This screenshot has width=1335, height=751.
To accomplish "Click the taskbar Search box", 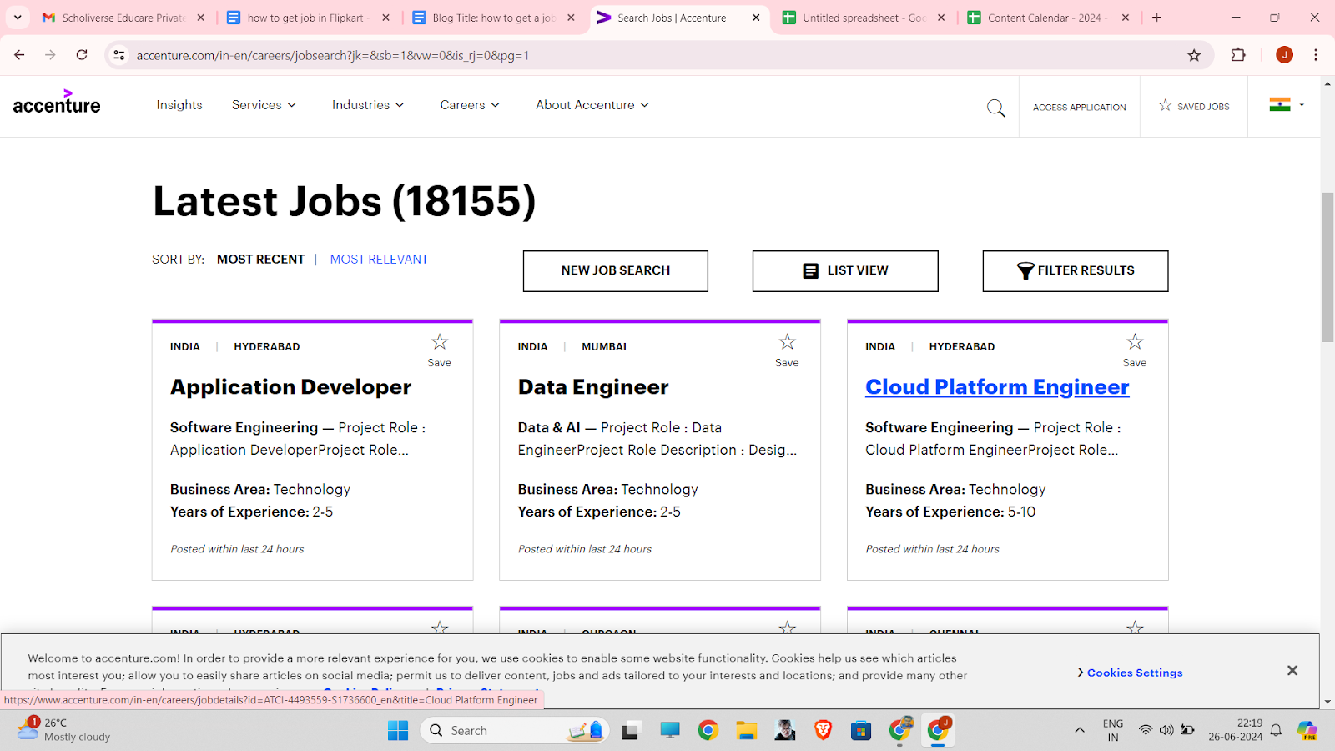I will 515,731.
